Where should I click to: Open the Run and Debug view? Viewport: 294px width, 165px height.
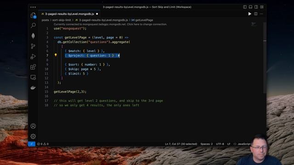click(x=33, y=56)
